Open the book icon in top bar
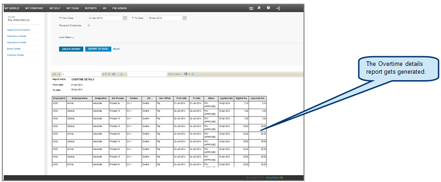Screen dimensions: 441x182 click(x=251, y=8)
